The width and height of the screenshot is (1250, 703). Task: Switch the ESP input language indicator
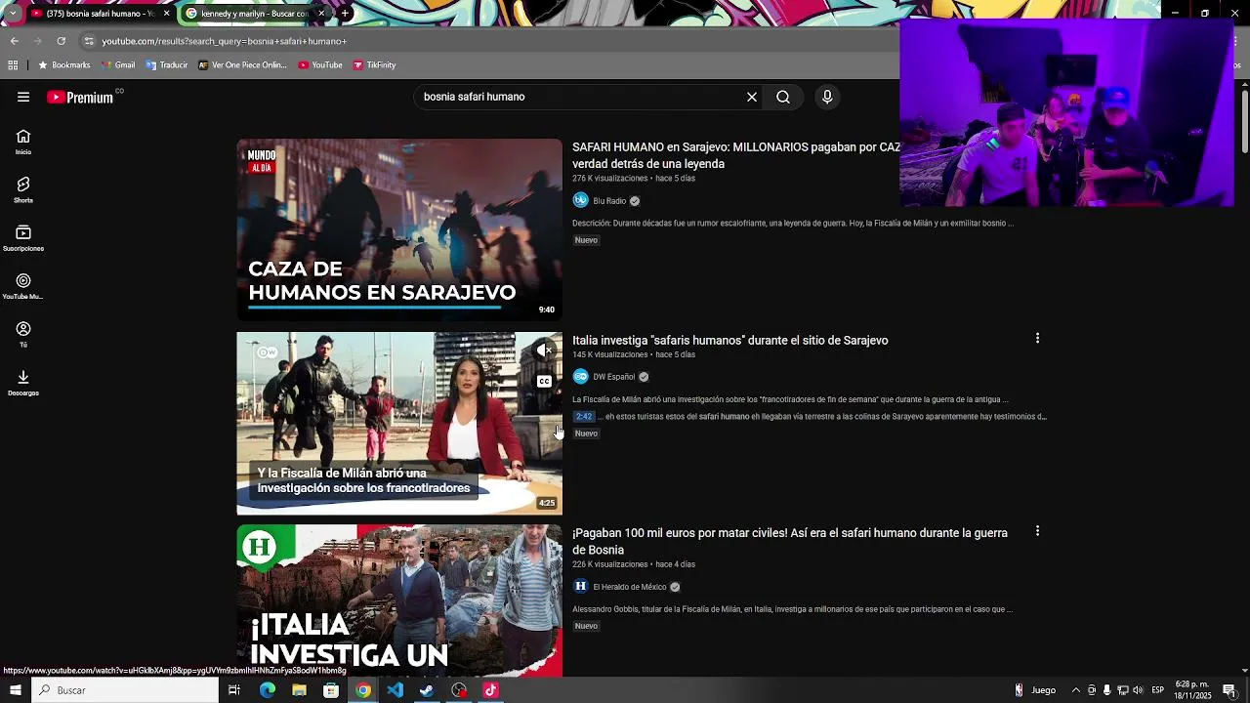pos(1157,690)
